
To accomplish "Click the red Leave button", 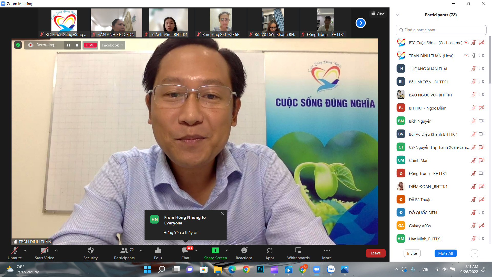I will [376, 253].
